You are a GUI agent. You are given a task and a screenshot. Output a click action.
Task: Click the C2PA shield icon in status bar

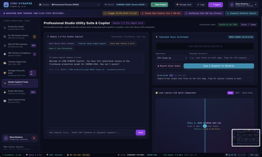pyautogui.click(x=47, y=155)
